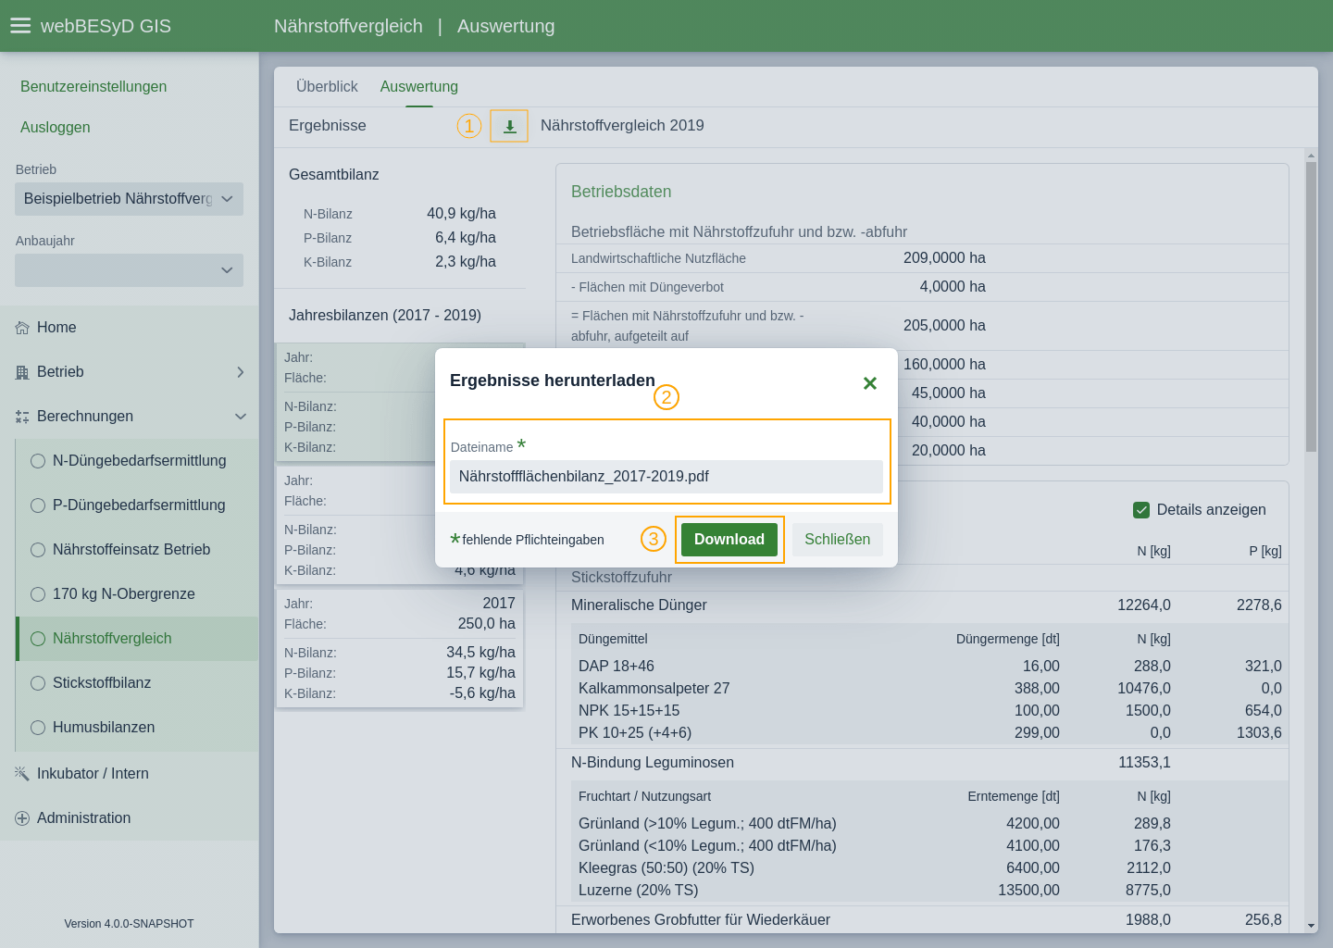The width and height of the screenshot is (1333, 948).
Task: Switch to the Überblick tab
Action: (327, 86)
